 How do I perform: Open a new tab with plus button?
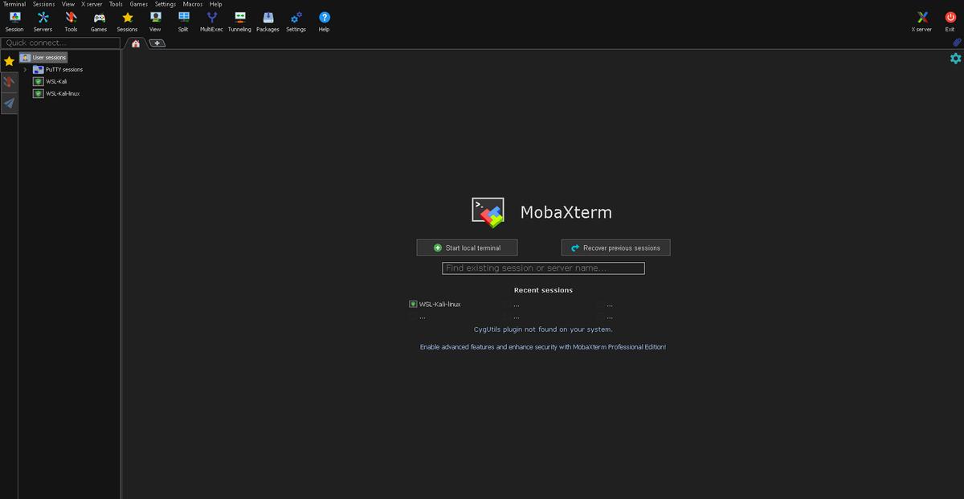[x=157, y=43]
